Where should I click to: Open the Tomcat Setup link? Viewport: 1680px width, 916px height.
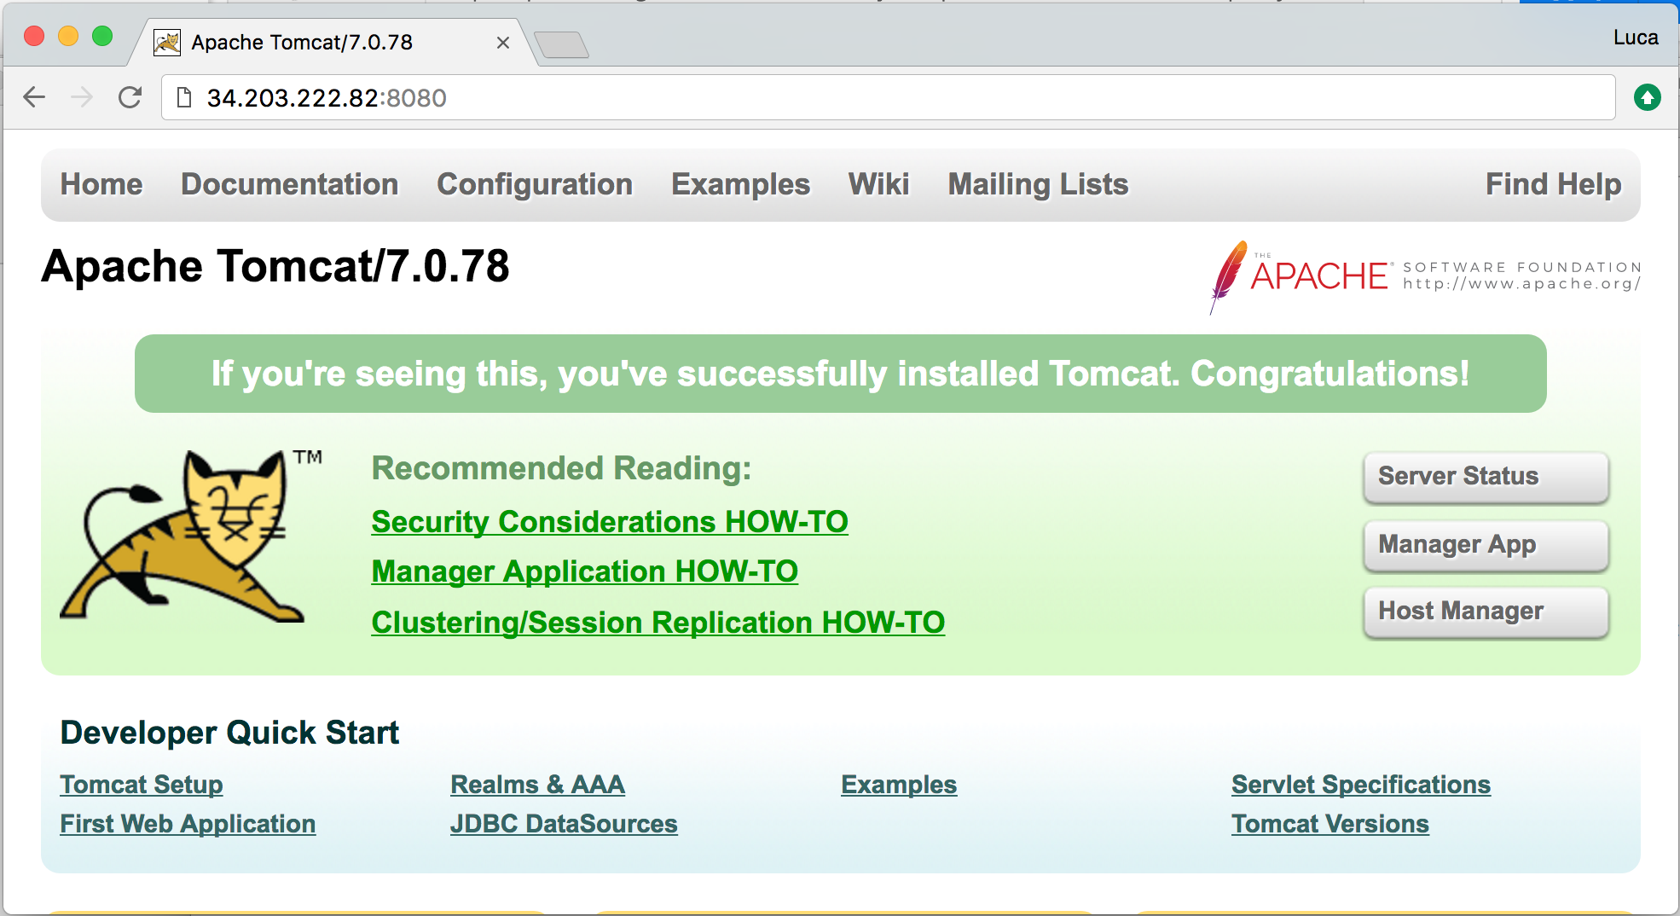[x=141, y=784]
